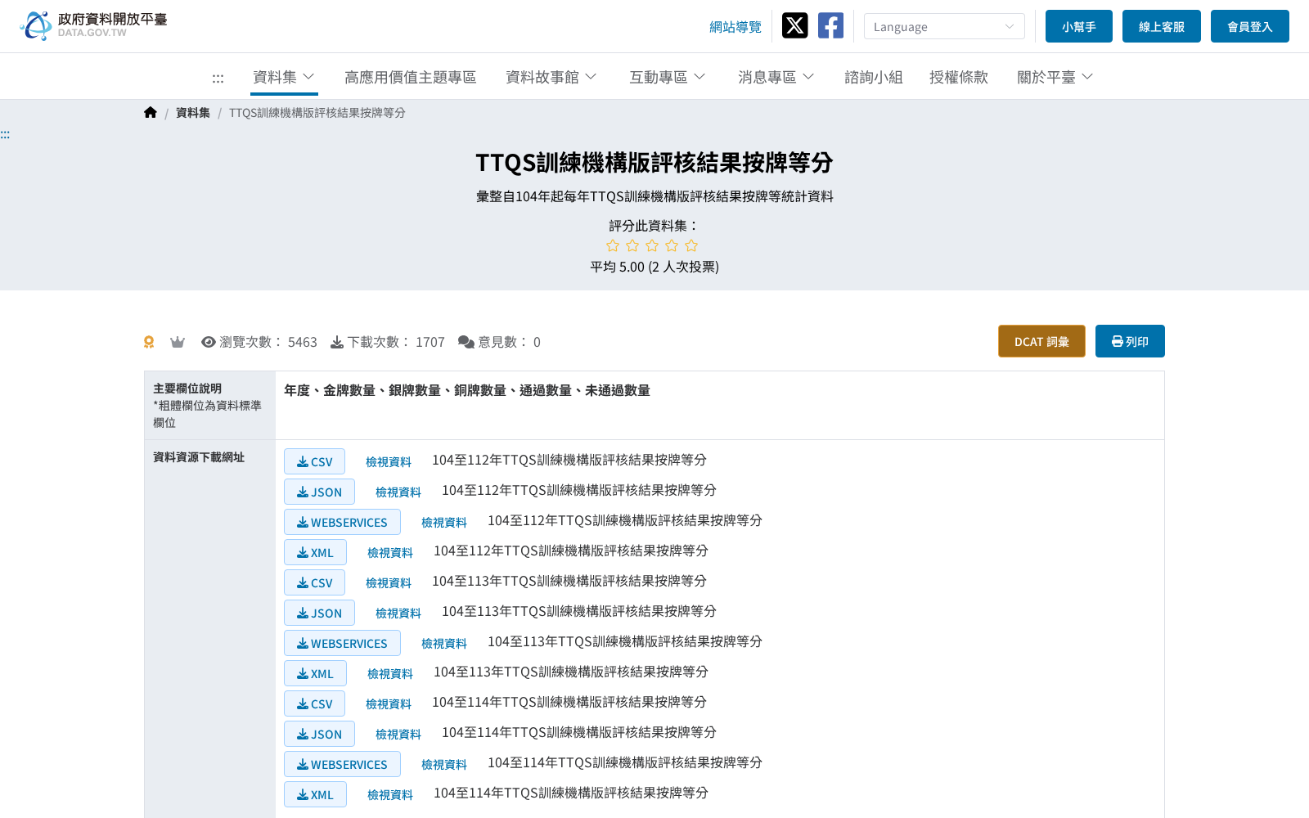Expand the 資料故事館 menu

tap(551, 77)
